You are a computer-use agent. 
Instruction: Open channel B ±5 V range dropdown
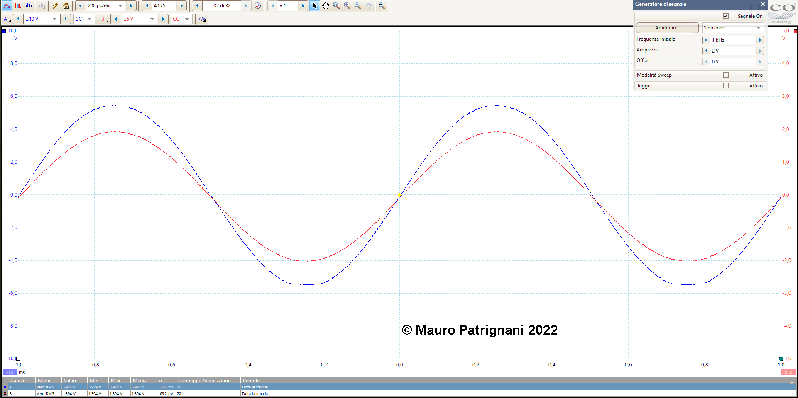point(152,19)
